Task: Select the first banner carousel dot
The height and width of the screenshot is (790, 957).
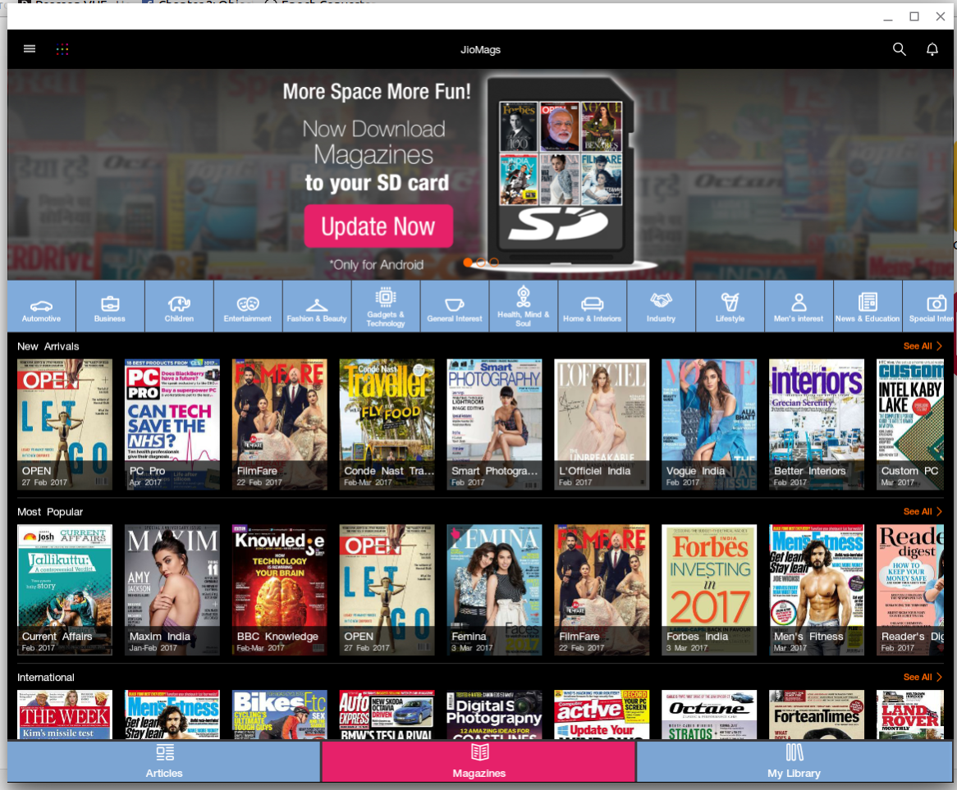Action: point(468,263)
